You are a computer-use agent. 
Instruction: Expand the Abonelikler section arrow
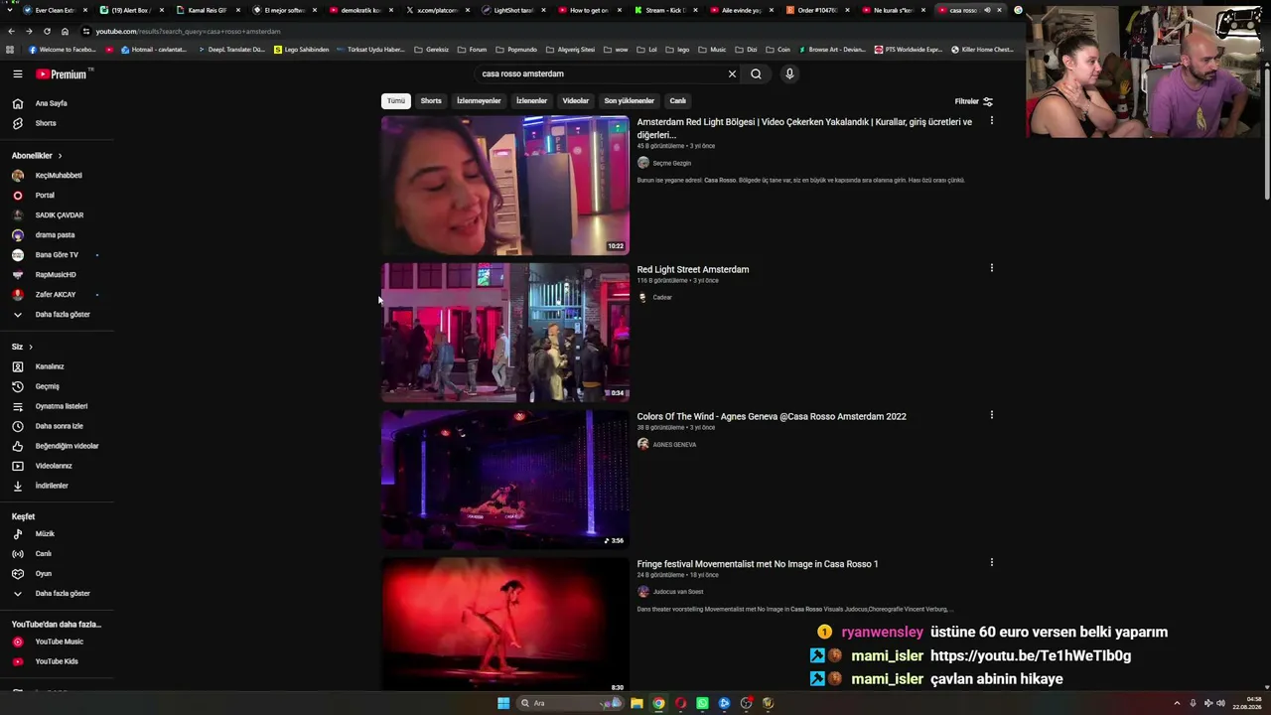pyautogui.click(x=60, y=156)
